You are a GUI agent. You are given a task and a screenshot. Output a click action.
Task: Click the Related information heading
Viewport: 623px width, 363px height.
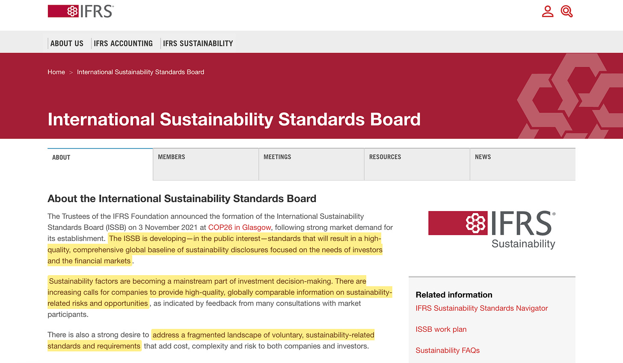point(454,295)
